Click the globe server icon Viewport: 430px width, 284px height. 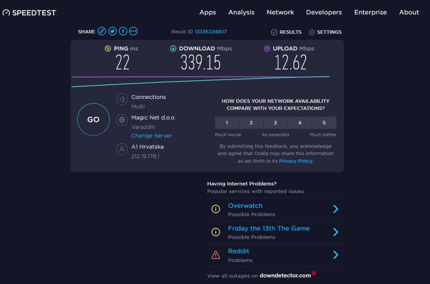click(122, 120)
